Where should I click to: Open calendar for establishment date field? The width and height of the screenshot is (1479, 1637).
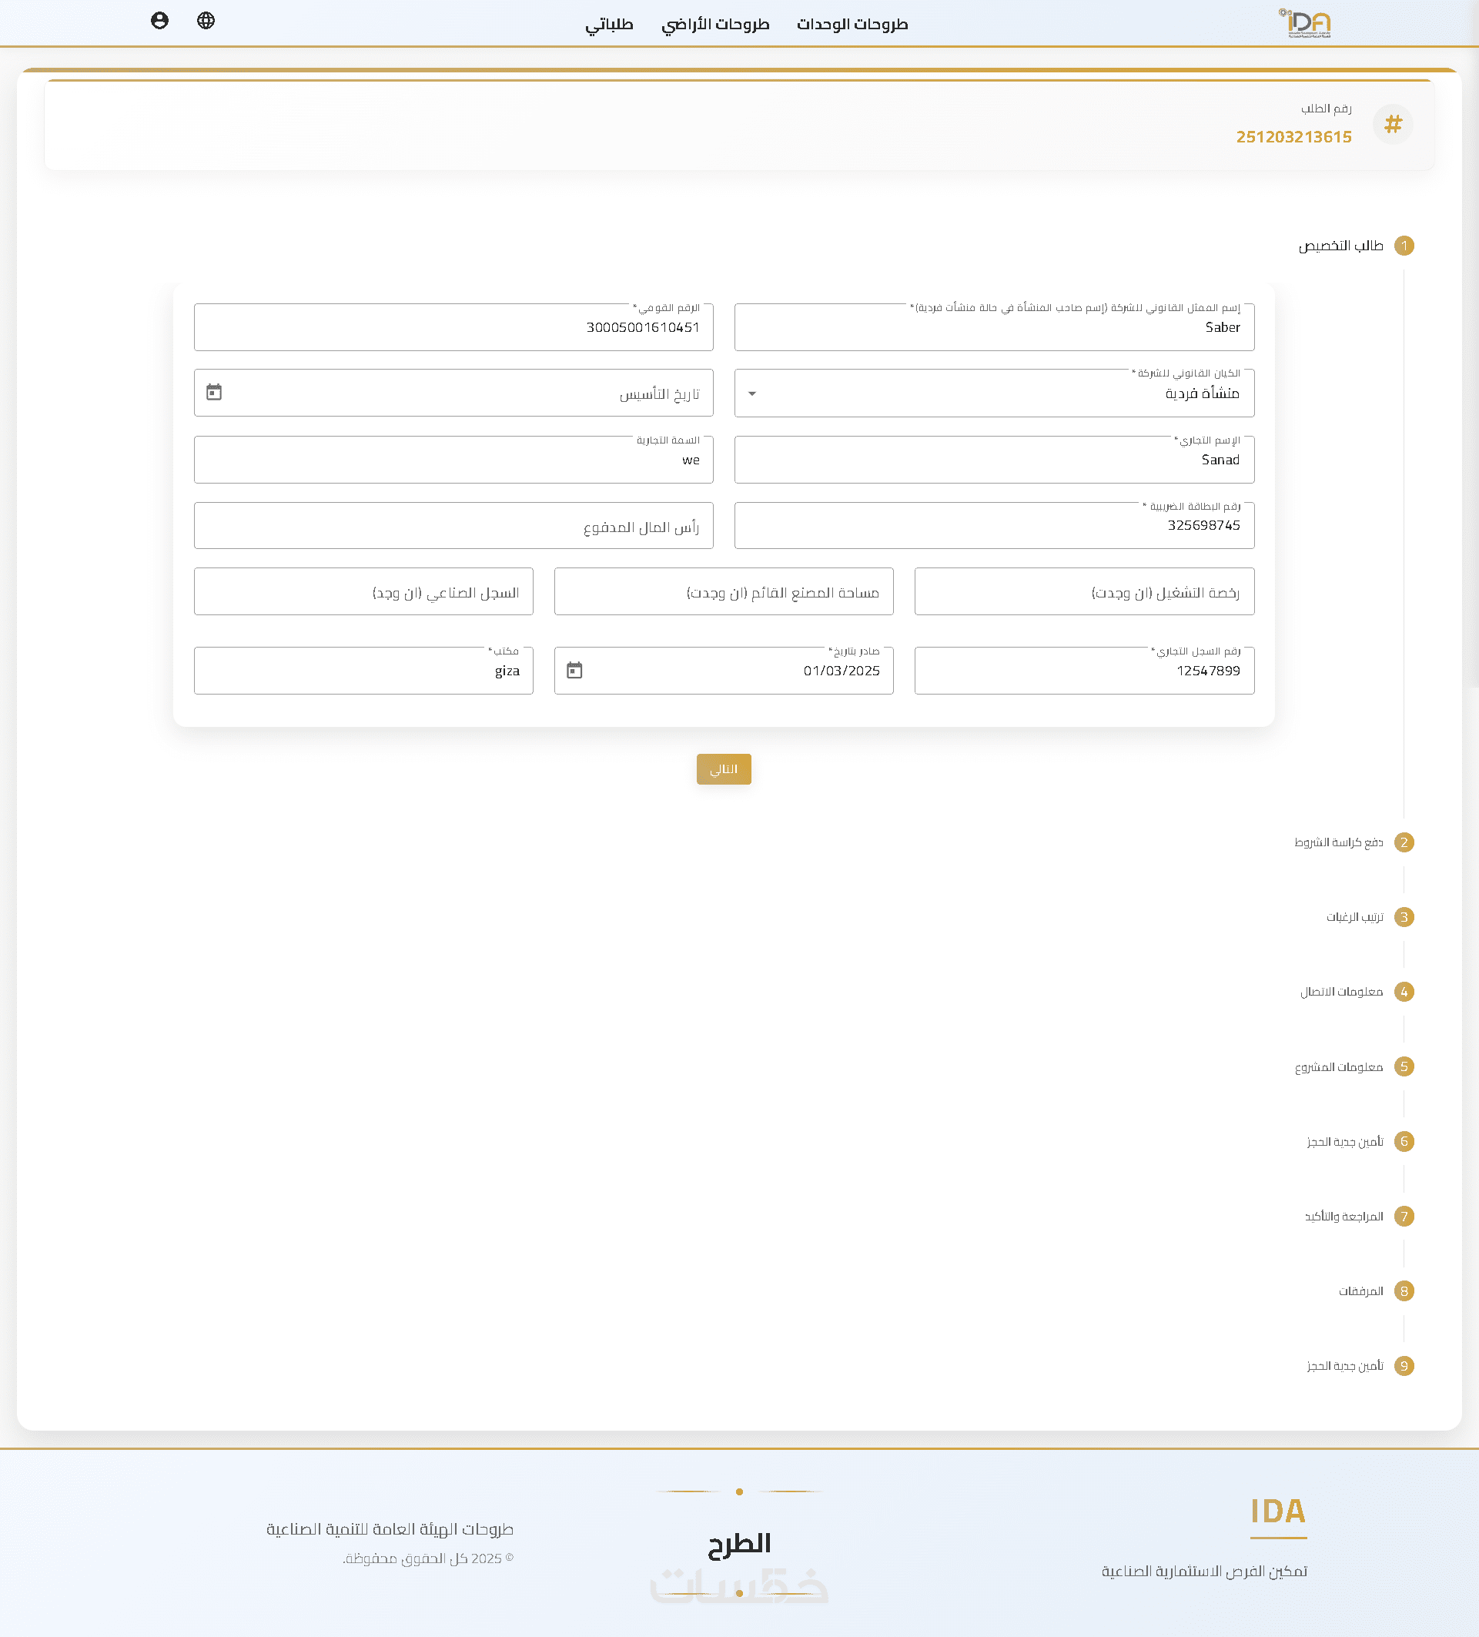[214, 393]
